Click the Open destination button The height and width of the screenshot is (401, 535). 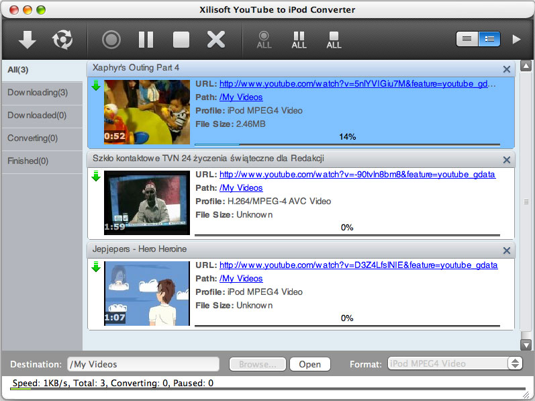(x=309, y=364)
